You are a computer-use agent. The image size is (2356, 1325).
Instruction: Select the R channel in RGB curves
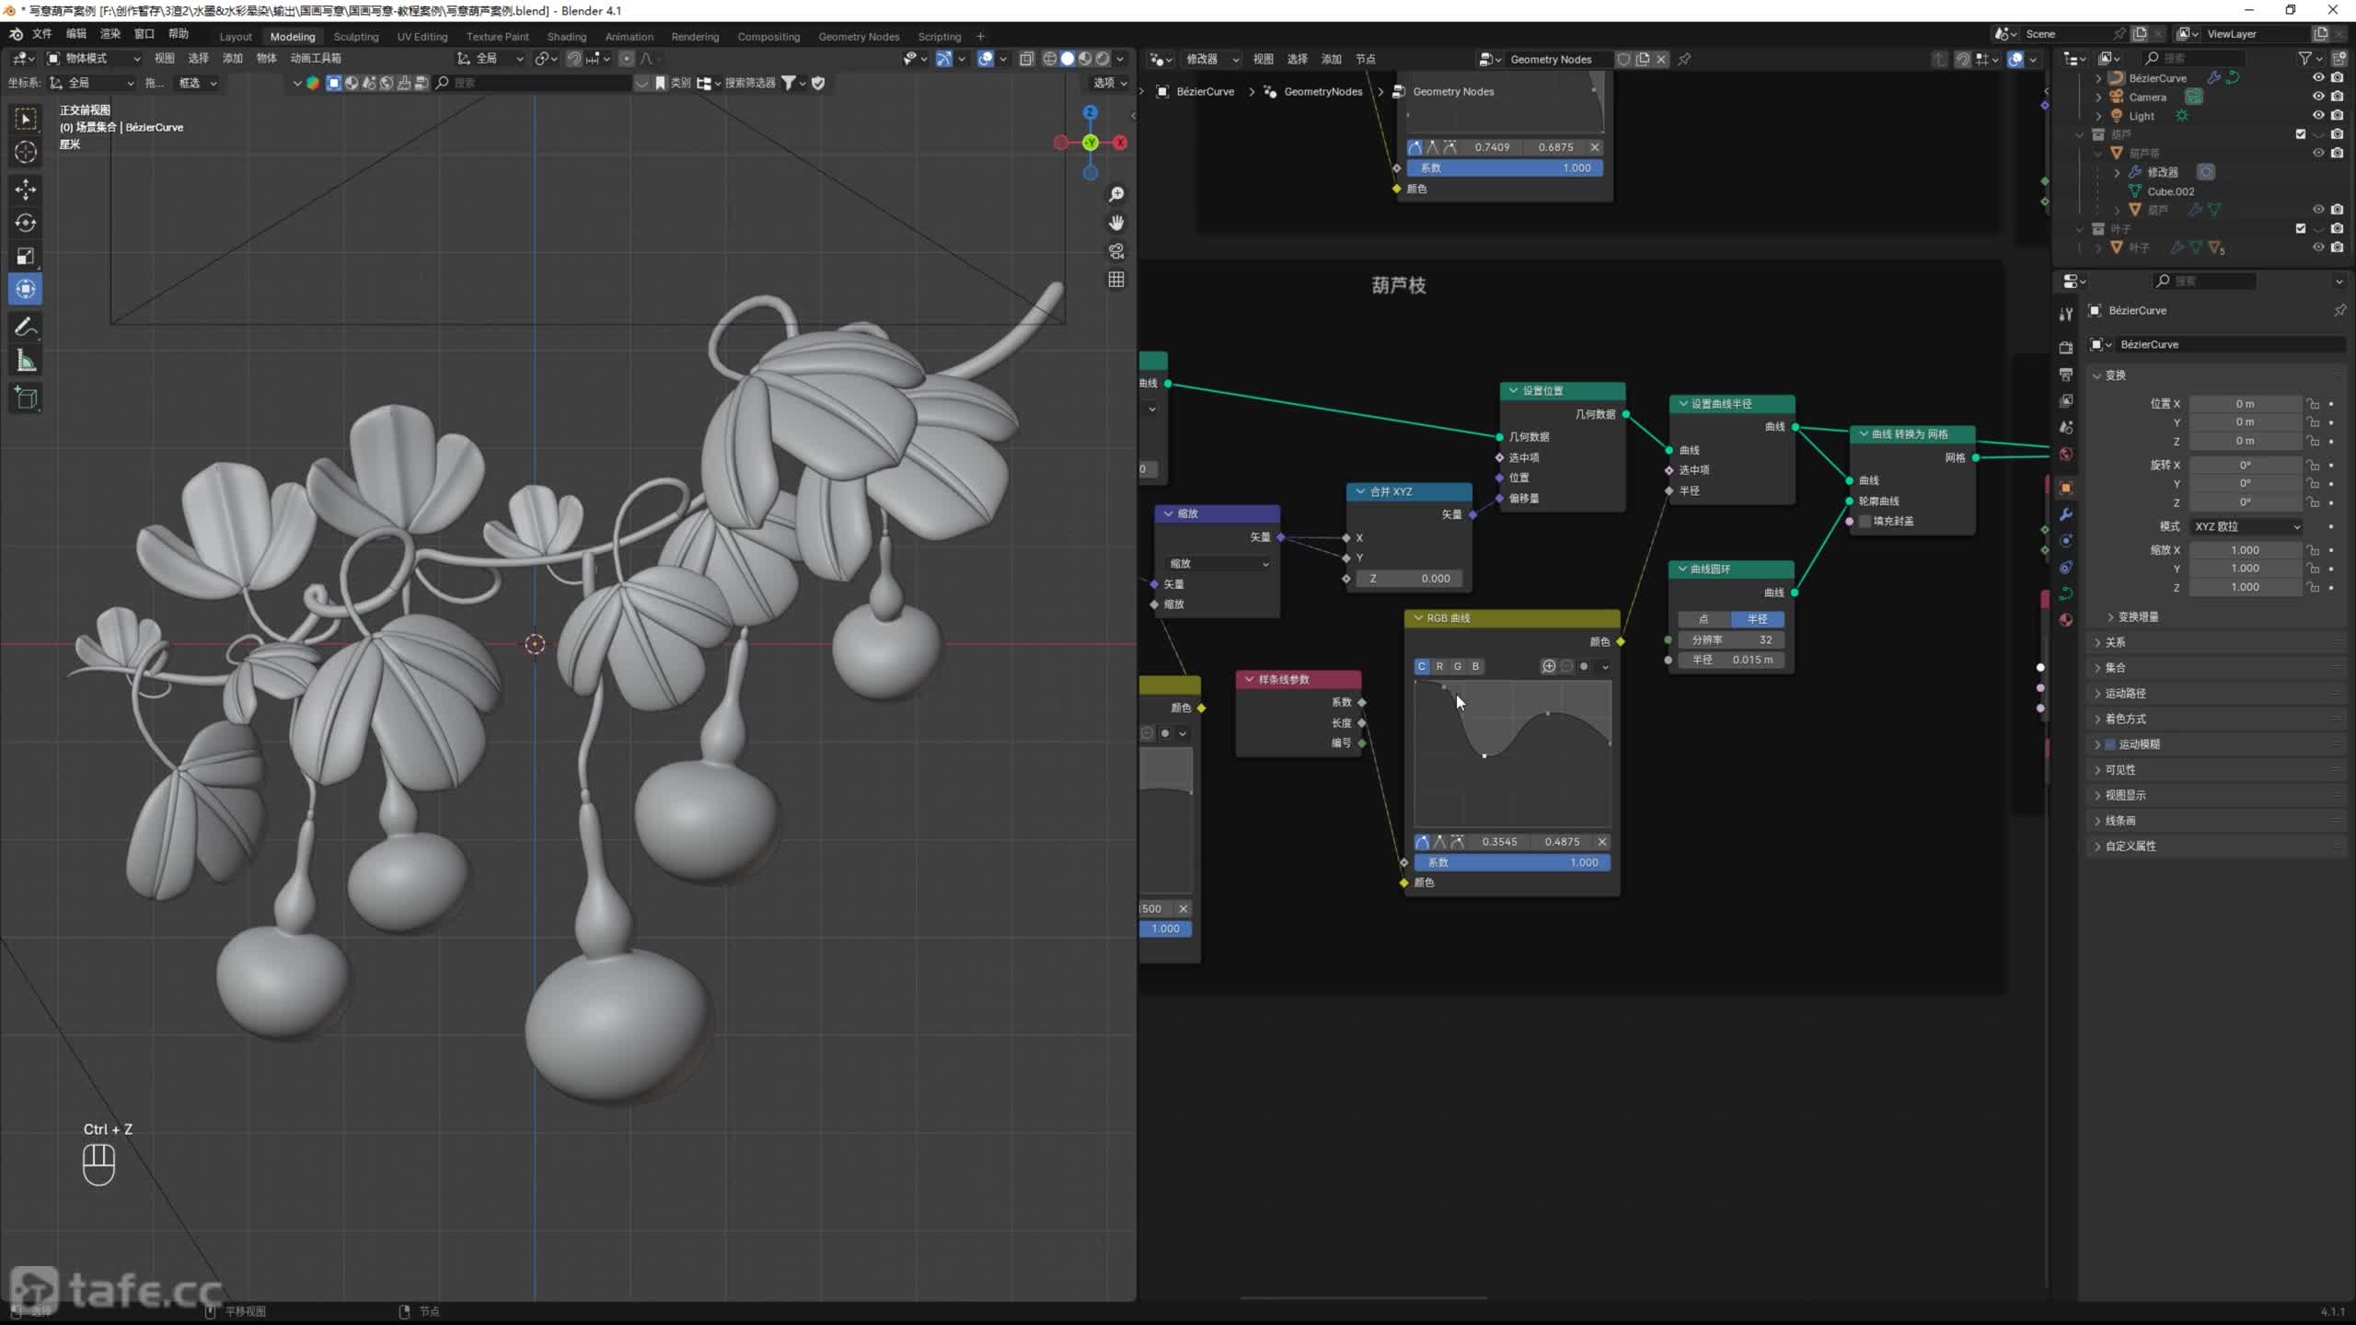point(1439,666)
